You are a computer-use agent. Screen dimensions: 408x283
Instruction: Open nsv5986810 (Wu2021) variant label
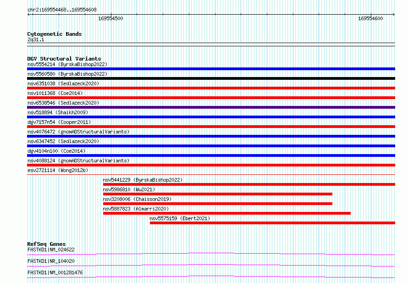pos(129,189)
